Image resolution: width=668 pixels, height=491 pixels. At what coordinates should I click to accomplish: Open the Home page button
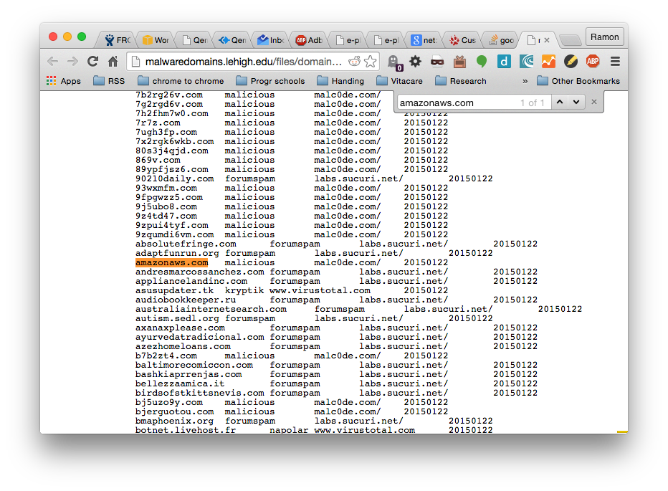coord(113,62)
